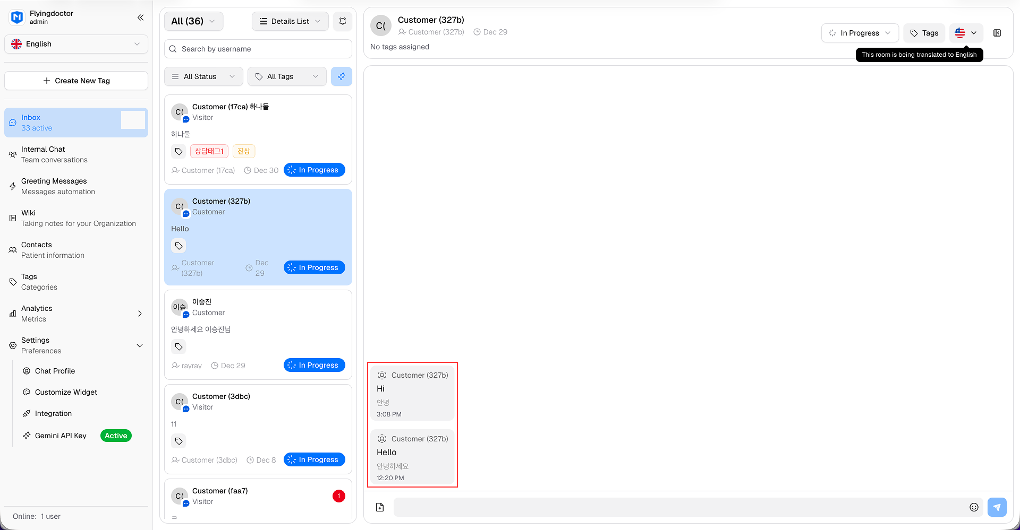Viewport: 1020px width, 530px height.
Task: Collapse the sidebar with the double chevron
Action: click(x=140, y=17)
